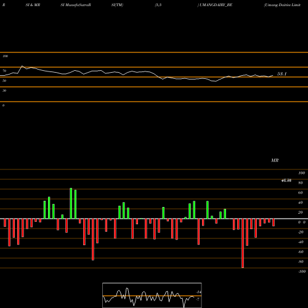The image size is (308, 308).
Task: Click the RSI value label 53.1
Action: 282,74
